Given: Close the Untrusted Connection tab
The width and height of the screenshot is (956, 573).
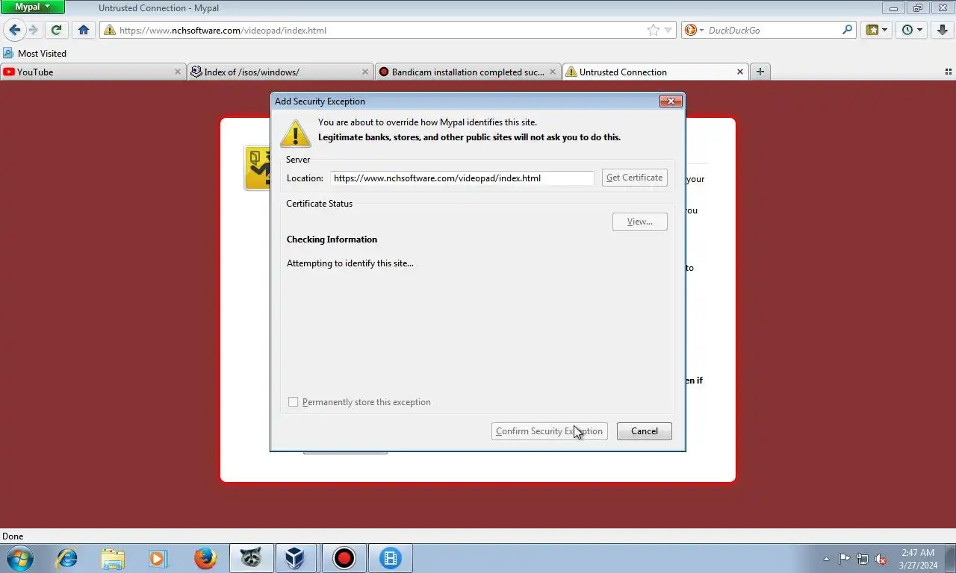Looking at the screenshot, I should (740, 72).
